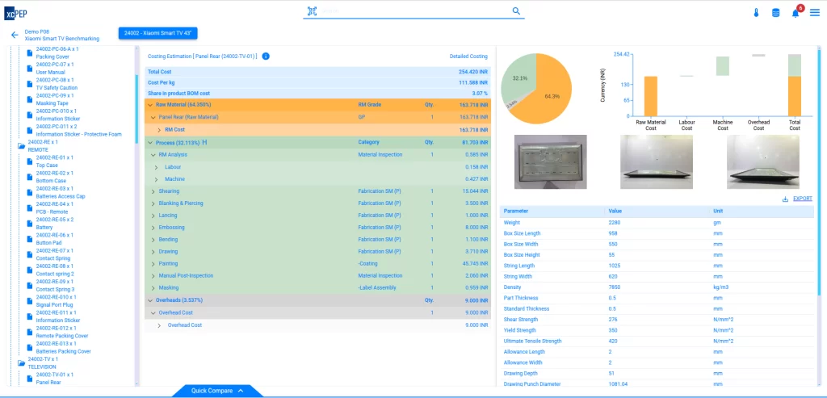Click the scan icon in the search bar

pyautogui.click(x=311, y=12)
